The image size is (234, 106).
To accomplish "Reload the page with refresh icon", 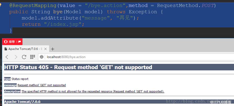I will click(24, 57).
